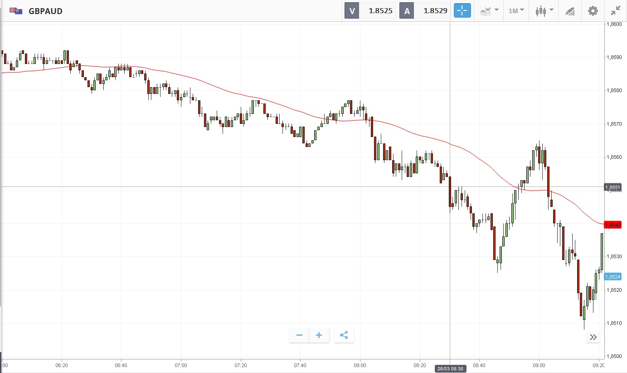Click the collapse chart arrows icon
627x373 pixels.
(615, 11)
